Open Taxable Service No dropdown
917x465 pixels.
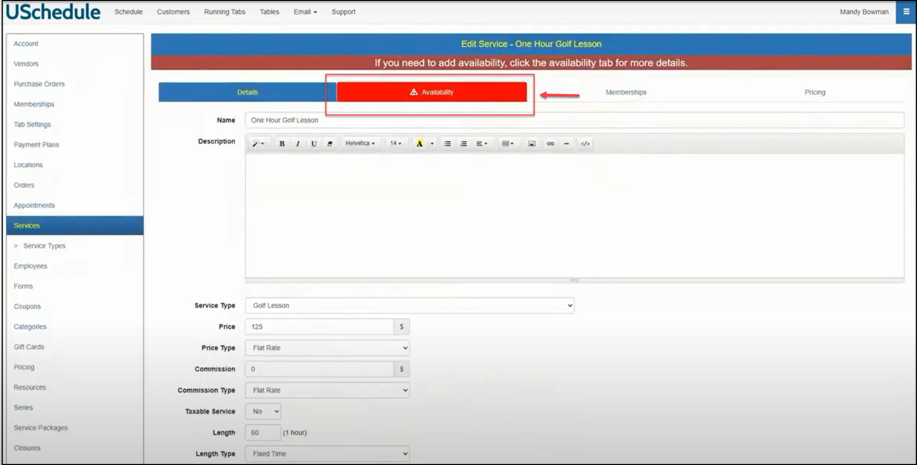tap(263, 411)
